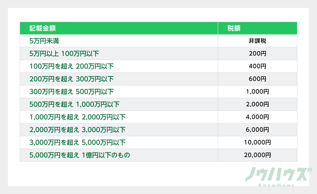Viewport: 317px width, 194px height.
Task: Select the 300万円を超え 500万円以下 cell
Action: coord(71,92)
